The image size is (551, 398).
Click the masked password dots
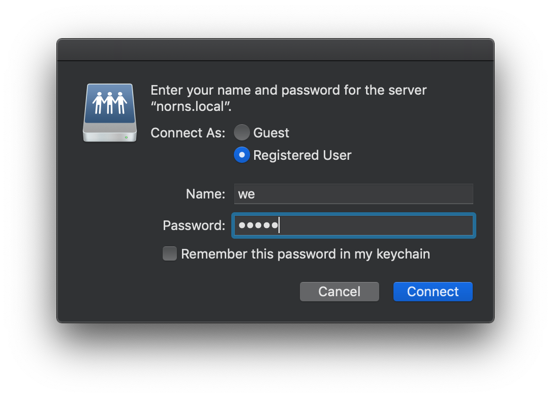point(258,225)
